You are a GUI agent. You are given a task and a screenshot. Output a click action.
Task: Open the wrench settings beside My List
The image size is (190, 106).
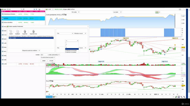point(24,9)
